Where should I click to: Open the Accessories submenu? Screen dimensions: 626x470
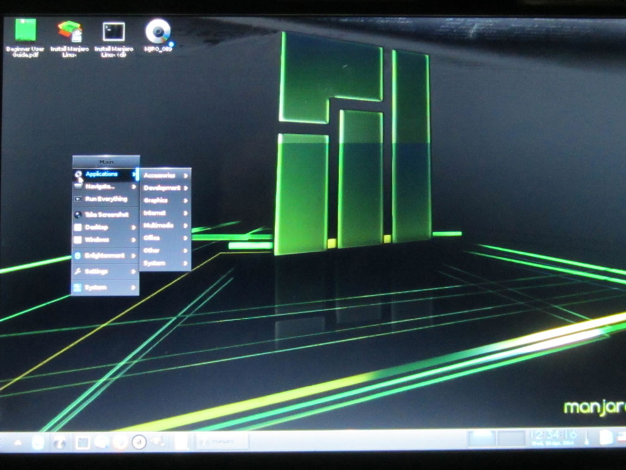[165, 175]
